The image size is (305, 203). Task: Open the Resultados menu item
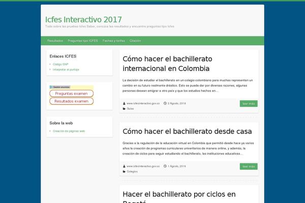55,41
